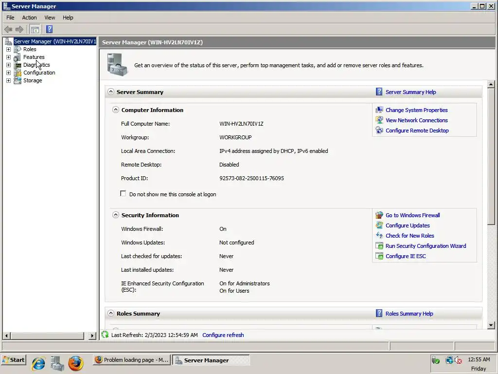Click the muted volume tray icon

point(458,360)
